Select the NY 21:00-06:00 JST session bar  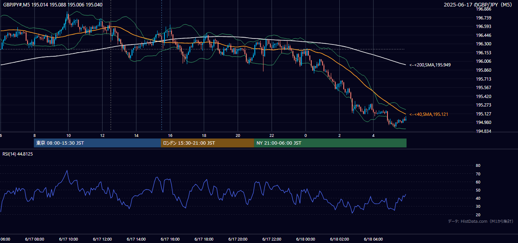coord(330,143)
